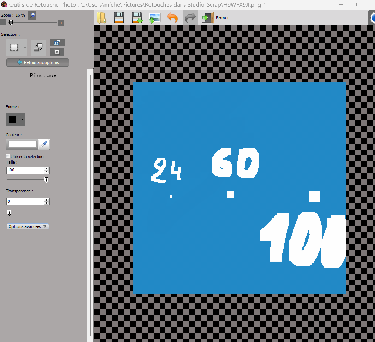Click the white Couleur swatch
The image size is (375, 342).
click(x=22, y=144)
